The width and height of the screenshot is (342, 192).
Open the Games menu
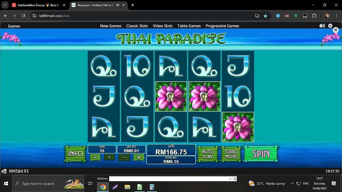pos(14,26)
